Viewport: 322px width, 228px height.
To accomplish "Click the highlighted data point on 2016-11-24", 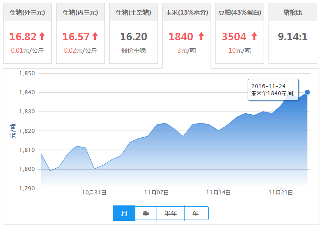I will (307, 93).
